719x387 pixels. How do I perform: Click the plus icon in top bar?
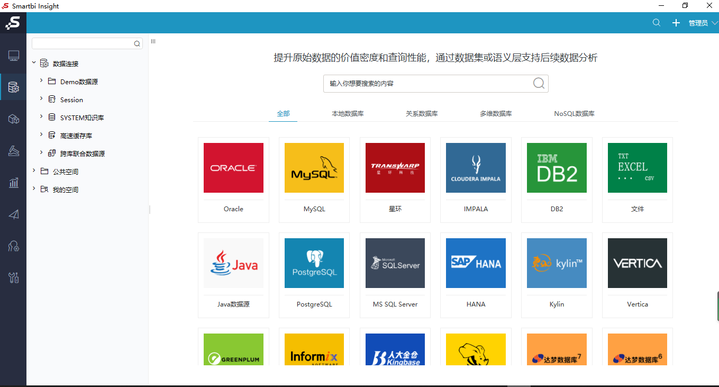tap(676, 23)
